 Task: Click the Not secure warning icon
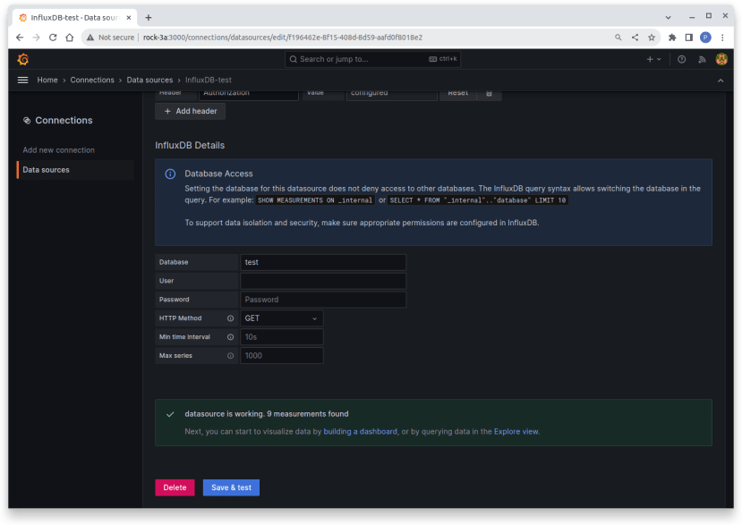click(90, 38)
